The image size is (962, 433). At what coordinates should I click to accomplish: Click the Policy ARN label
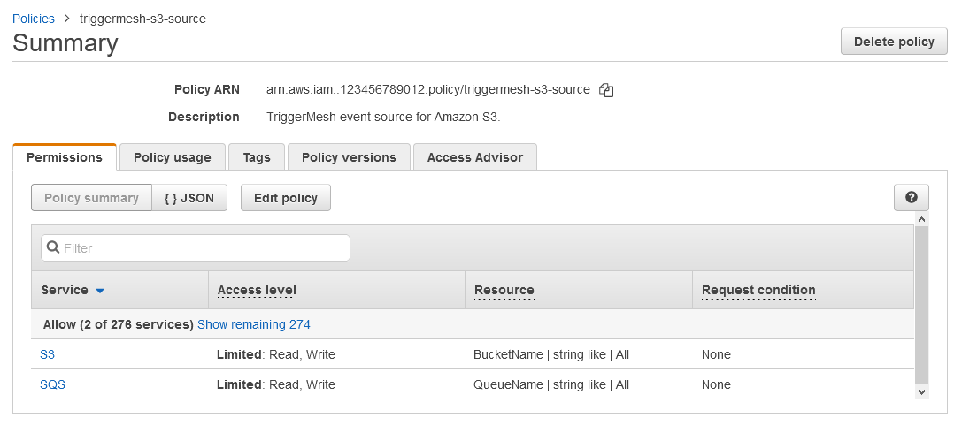pyautogui.click(x=207, y=89)
